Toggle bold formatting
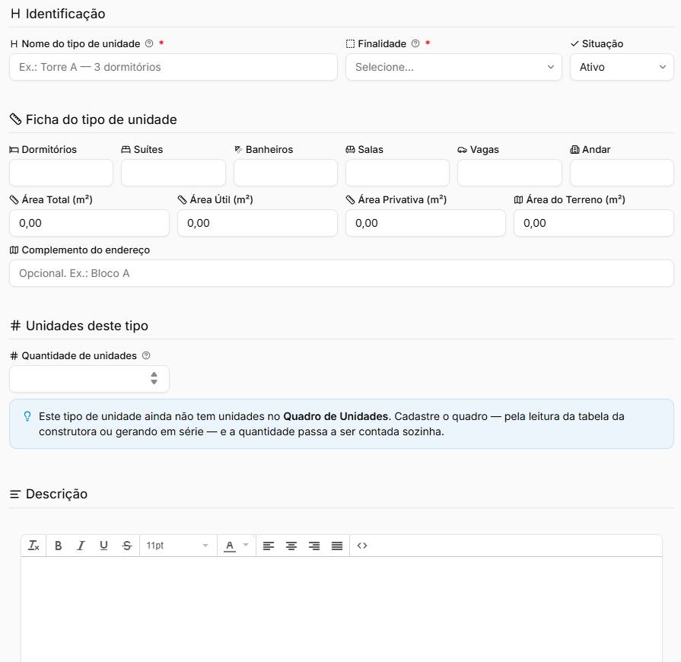Viewport: 681px width, 662px height. (x=58, y=546)
